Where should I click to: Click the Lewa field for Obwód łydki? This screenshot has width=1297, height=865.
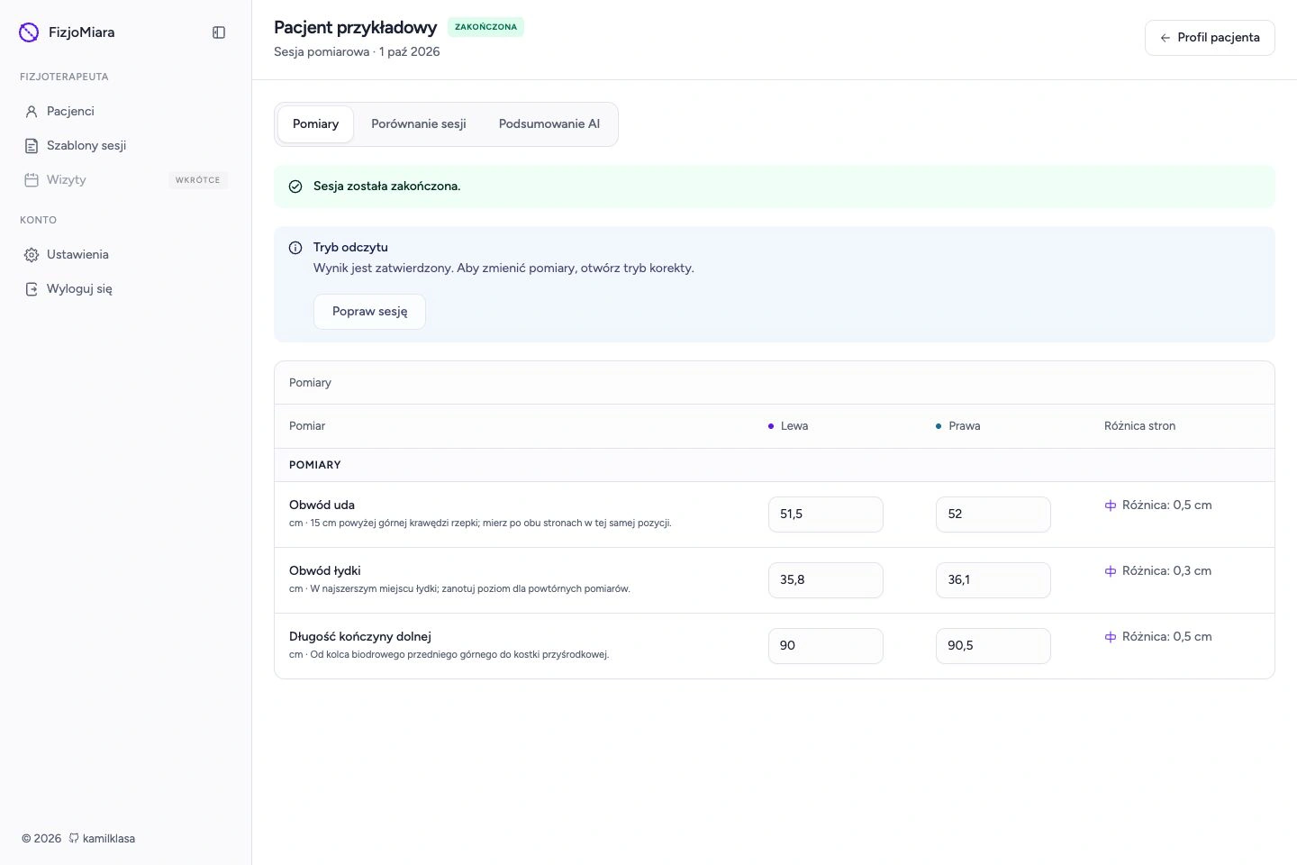pyautogui.click(x=826, y=580)
